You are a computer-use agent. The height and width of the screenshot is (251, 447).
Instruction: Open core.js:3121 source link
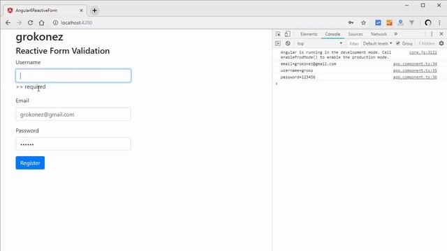pyautogui.click(x=423, y=52)
